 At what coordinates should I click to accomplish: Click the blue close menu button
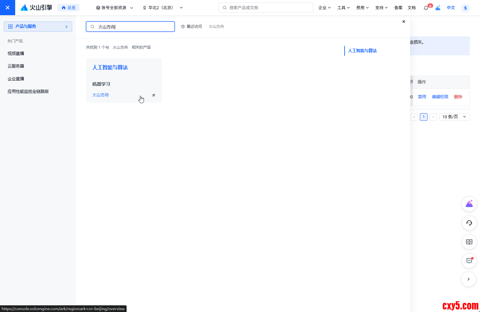pos(8,8)
